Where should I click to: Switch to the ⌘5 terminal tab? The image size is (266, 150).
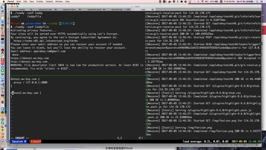(120, 10)
